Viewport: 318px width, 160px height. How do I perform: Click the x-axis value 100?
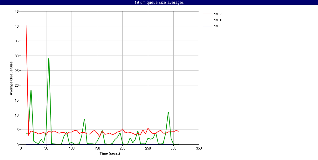click(72, 148)
